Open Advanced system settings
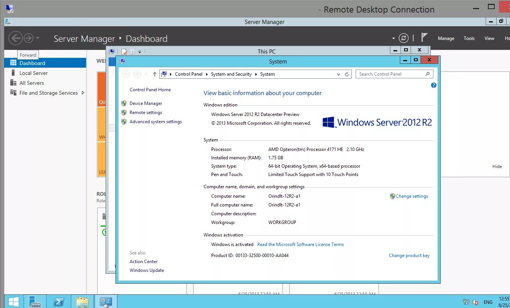 (156, 122)
